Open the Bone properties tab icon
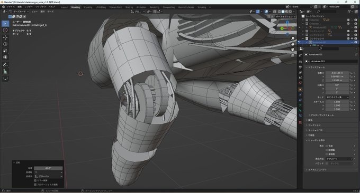This screenshot has height=193, width=360. point(300,110)
